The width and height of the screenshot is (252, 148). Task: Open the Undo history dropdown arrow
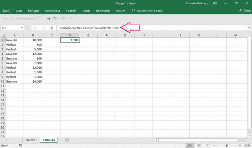tap(59, 18)
